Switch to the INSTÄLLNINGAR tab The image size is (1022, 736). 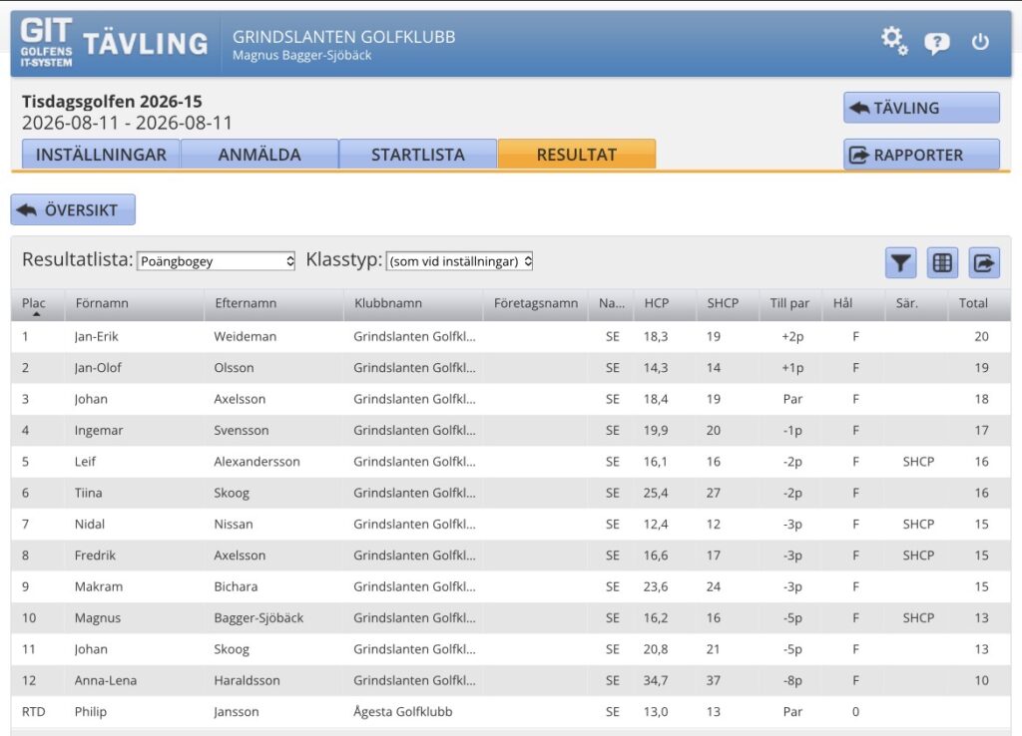coord(101,155)
